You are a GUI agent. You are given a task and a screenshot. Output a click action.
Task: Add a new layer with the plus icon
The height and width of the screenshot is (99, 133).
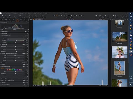[x=44, y=19]
